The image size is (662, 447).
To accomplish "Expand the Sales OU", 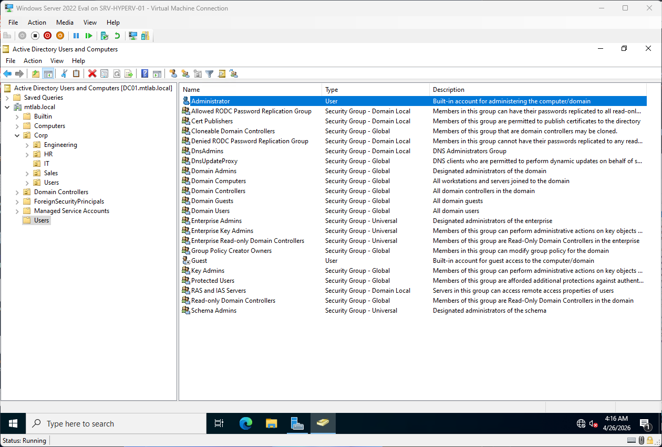I will coord(27,173).
